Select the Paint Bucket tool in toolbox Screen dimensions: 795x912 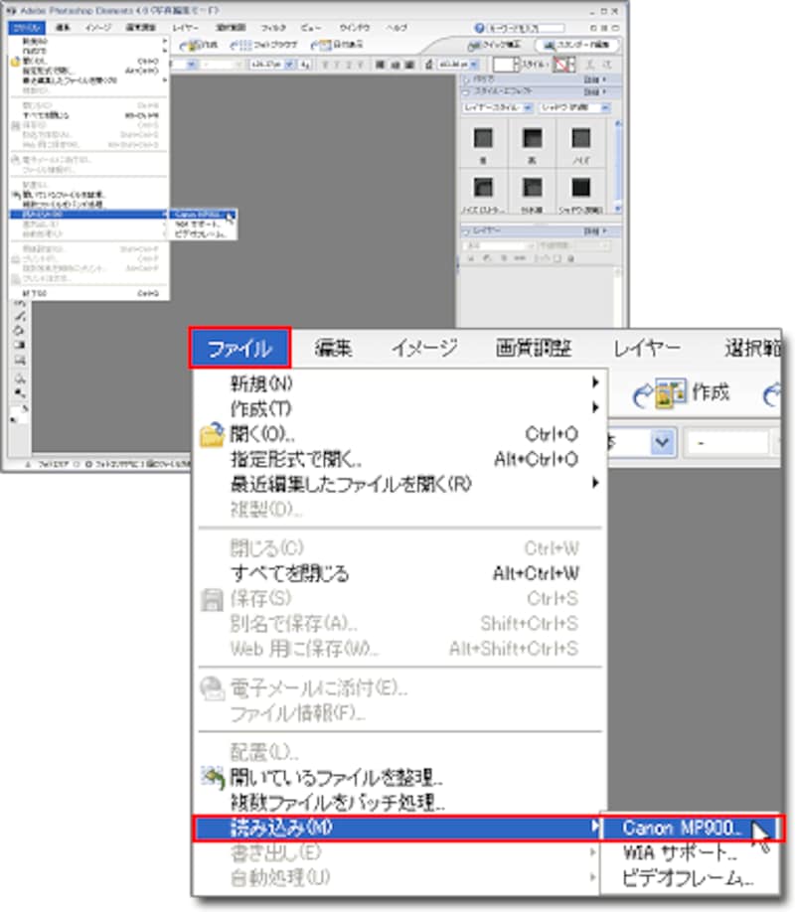(x=19, y=331)
